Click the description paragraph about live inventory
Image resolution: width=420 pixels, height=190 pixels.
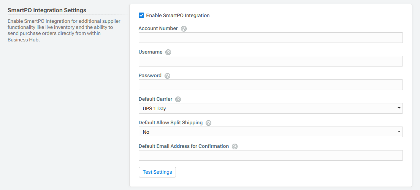pyautogui.click(x=64, y=30)
